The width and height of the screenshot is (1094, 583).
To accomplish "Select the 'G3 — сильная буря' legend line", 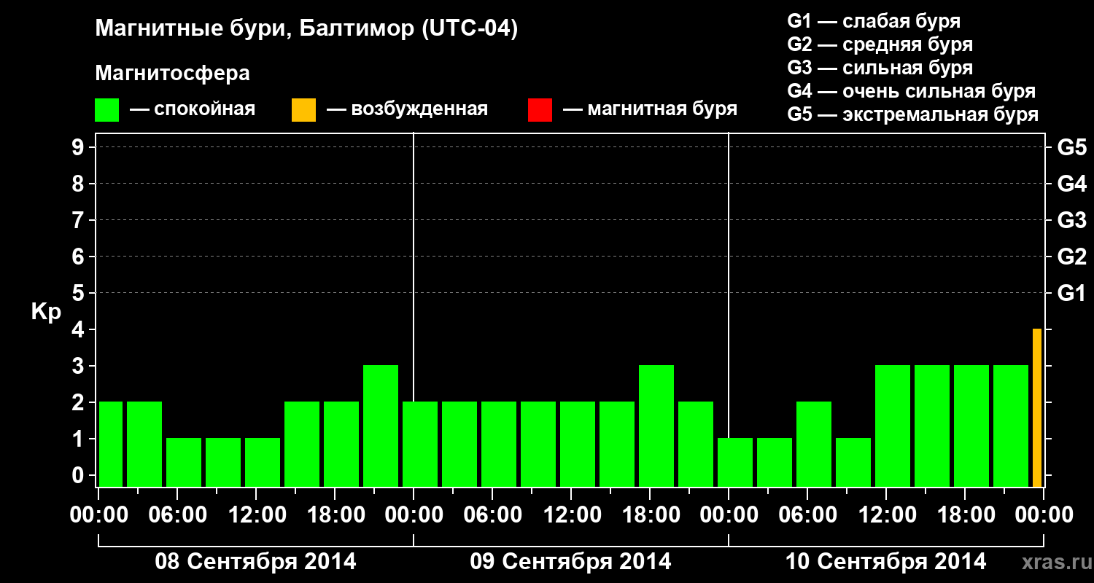I will point(880,68).
